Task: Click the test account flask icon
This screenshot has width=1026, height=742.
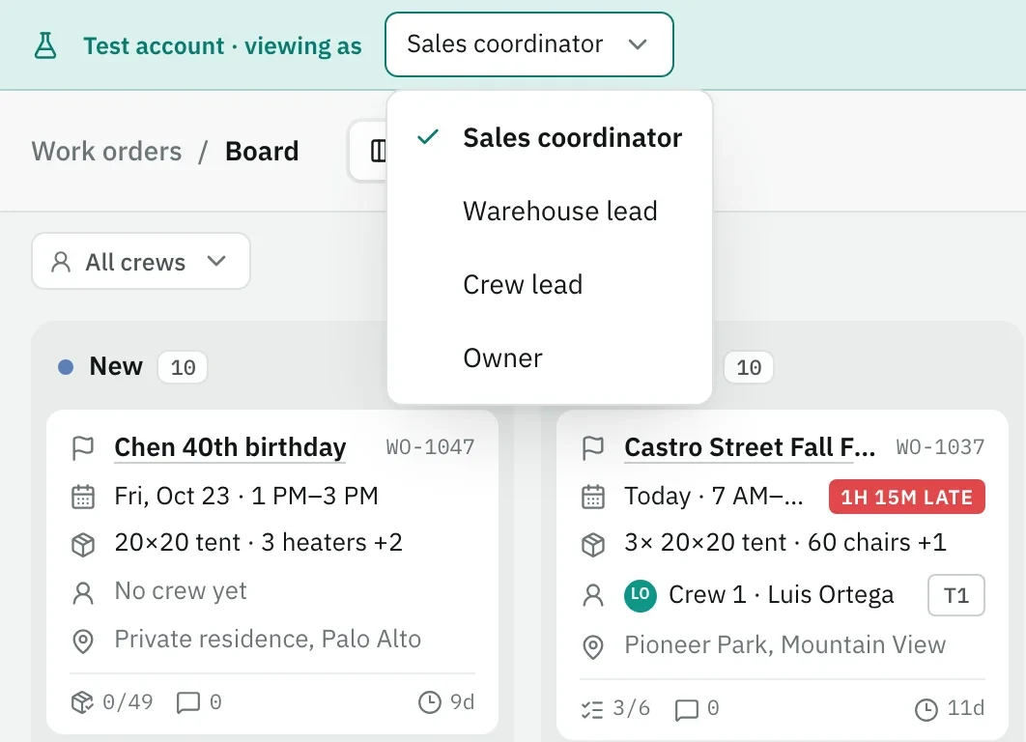Action: (45, 45)
